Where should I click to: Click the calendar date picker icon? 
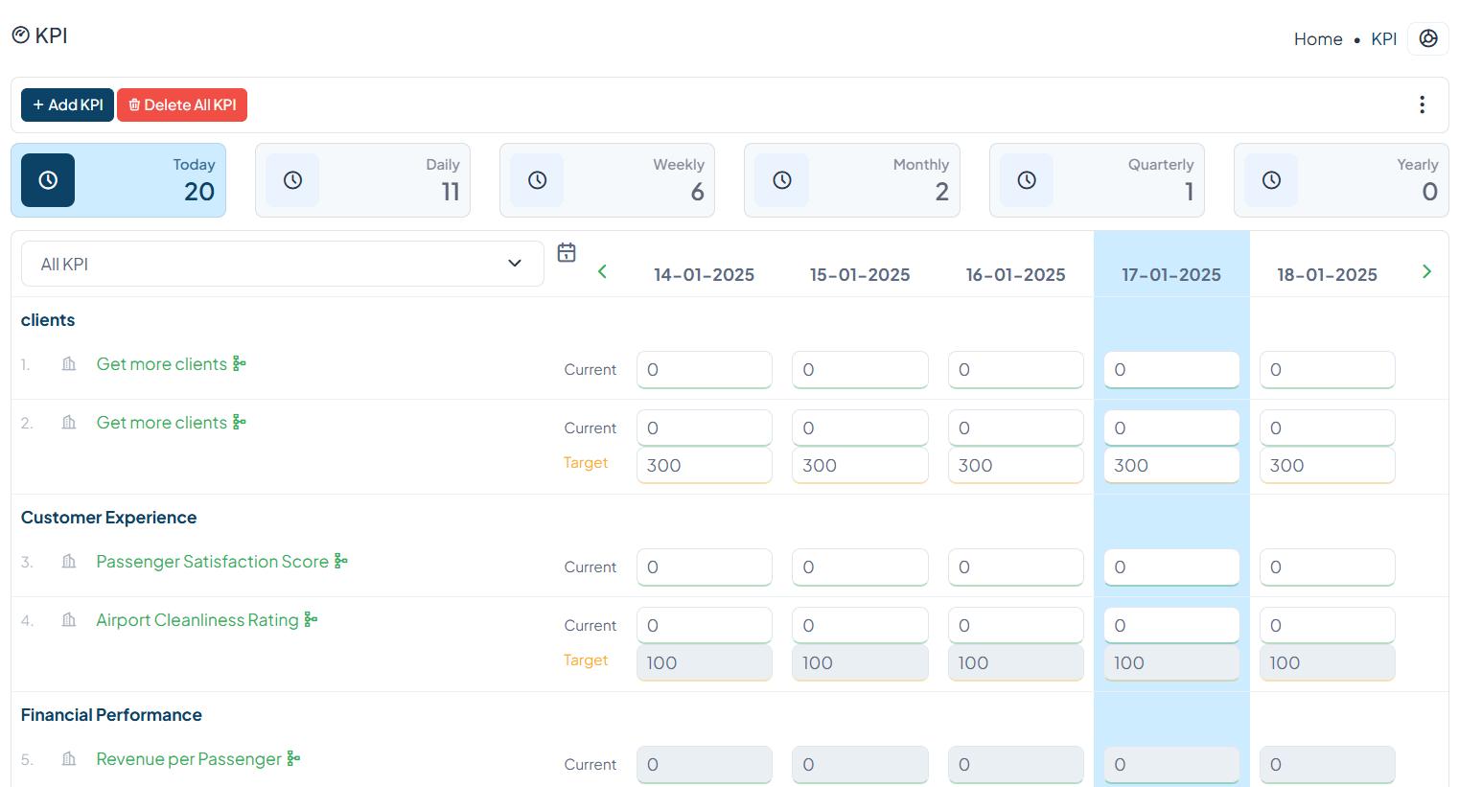point(567,253)
